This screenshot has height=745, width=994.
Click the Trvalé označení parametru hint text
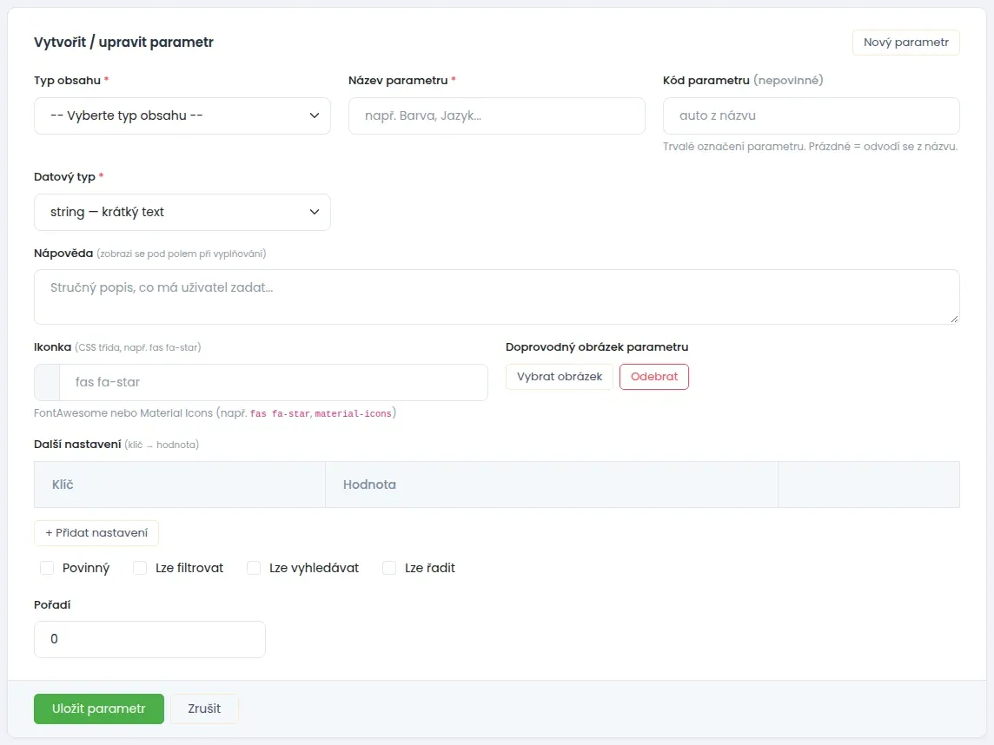coord(810,147)
